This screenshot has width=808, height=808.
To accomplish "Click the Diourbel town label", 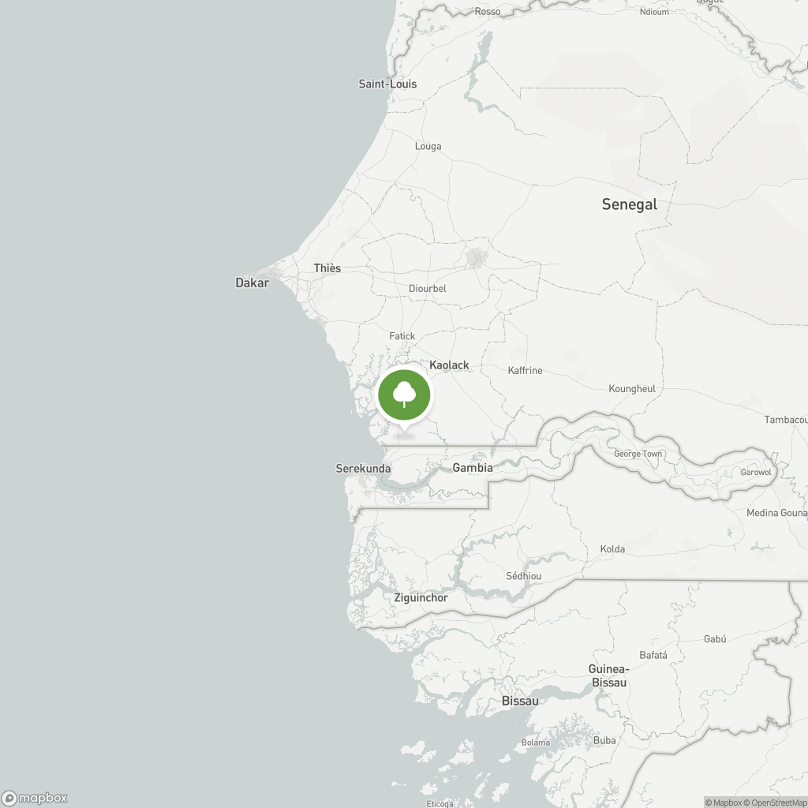I will [x=427, y=289].
